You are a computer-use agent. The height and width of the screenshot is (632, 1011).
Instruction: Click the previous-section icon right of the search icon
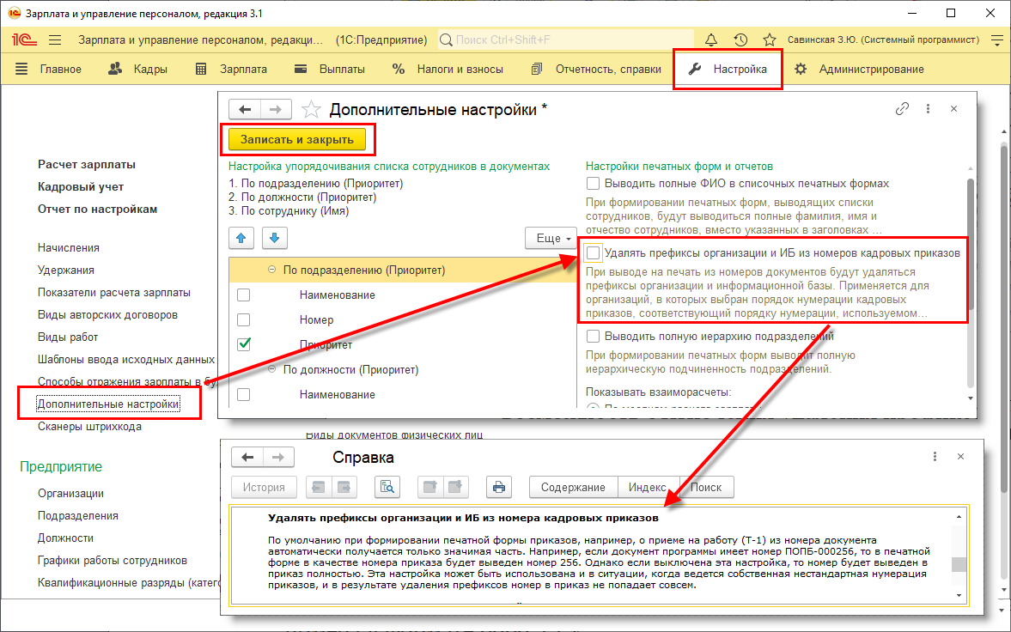(x=430, y=487)
